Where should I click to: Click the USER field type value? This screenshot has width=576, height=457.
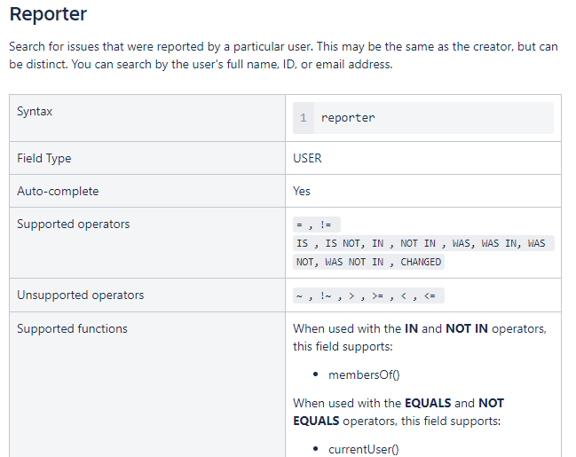point(307,158)
